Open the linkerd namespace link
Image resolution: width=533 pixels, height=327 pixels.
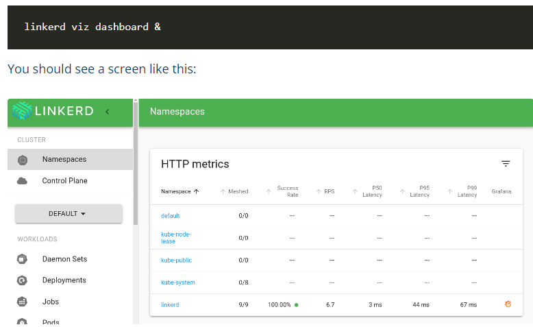coord(170,304)
